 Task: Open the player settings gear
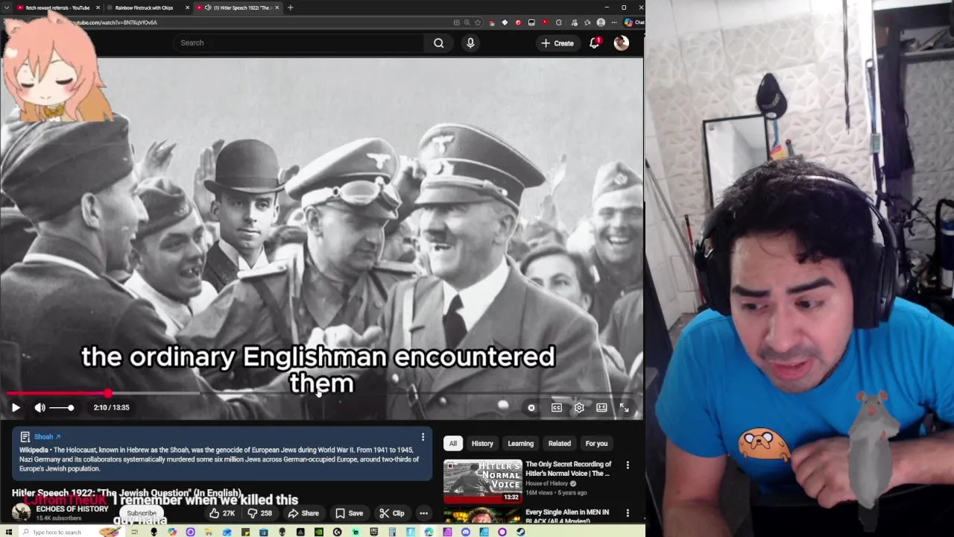pyautogui.click(x=578, y=407)
